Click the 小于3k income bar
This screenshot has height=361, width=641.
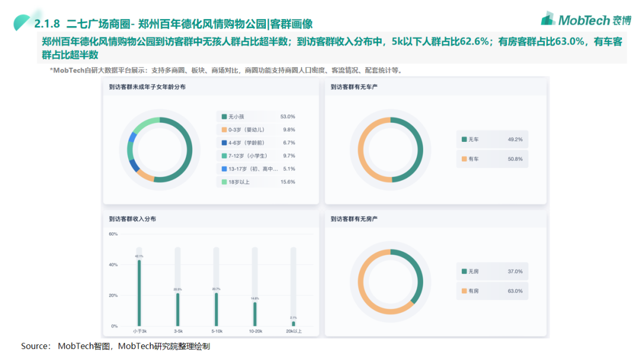(139, 293)
